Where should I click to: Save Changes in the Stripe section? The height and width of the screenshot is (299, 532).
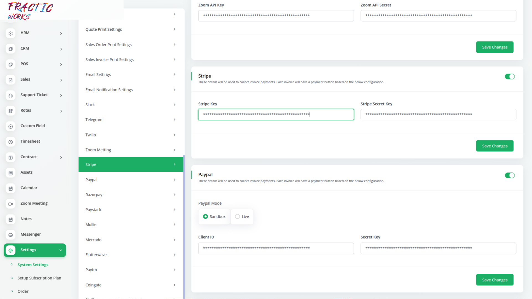coord(495,146)
